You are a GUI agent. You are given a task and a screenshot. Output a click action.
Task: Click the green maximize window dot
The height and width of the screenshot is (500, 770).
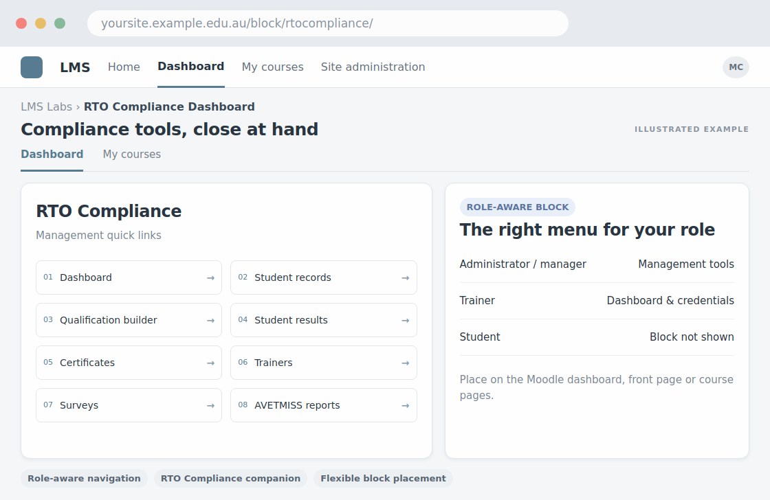pos(60,23)
